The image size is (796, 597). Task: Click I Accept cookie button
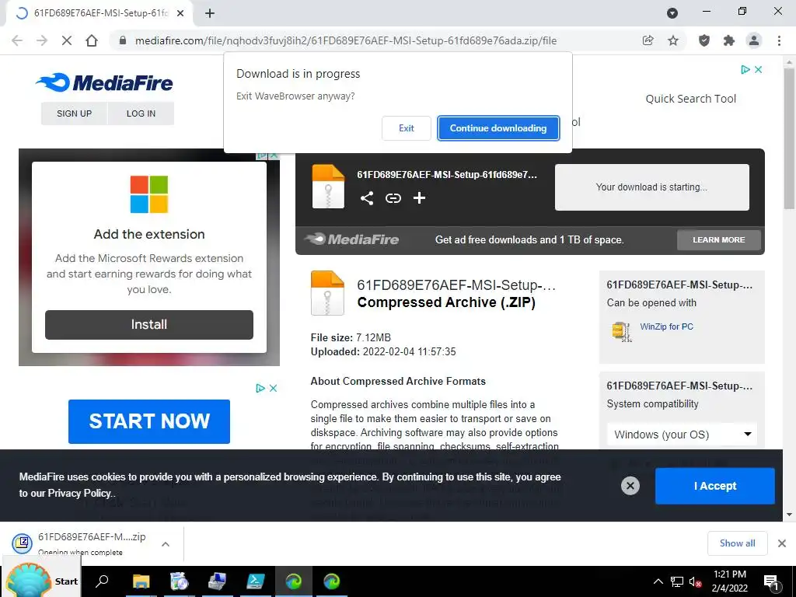coord(715,486)
